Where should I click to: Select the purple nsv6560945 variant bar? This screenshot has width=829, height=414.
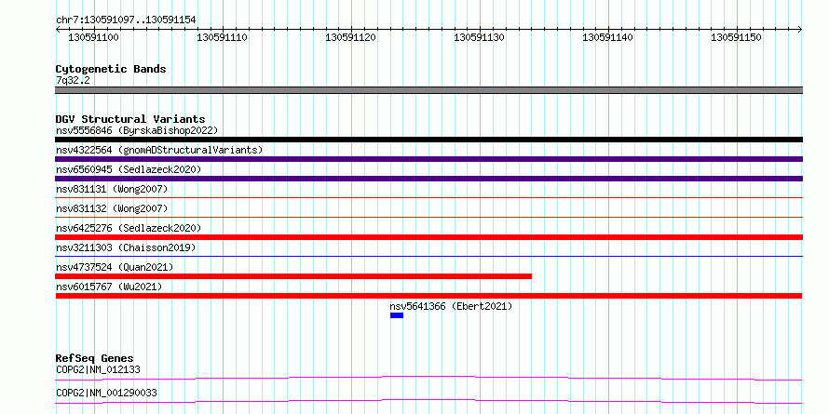click(428, 179)
